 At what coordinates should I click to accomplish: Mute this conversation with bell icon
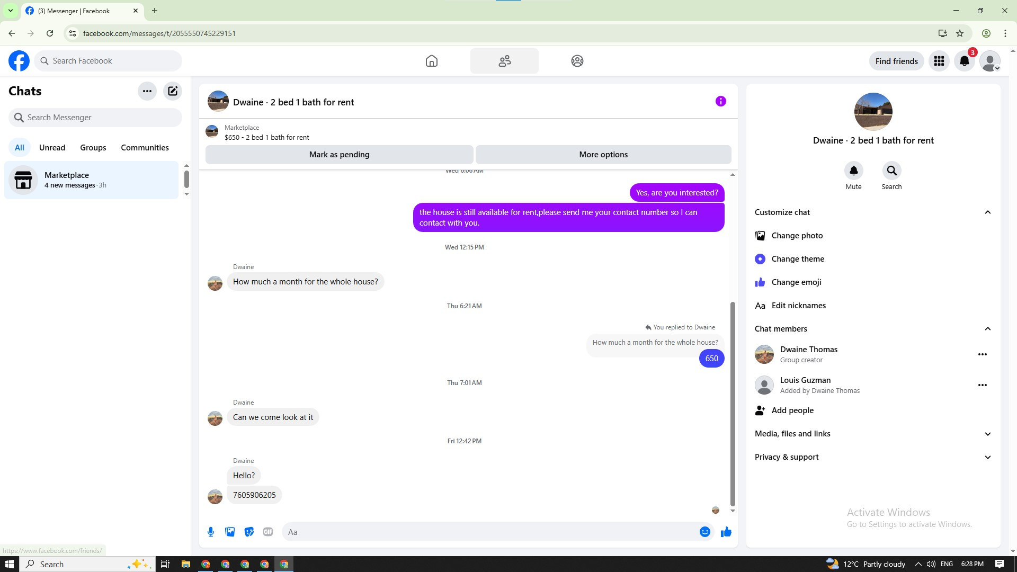coord(853,171)
